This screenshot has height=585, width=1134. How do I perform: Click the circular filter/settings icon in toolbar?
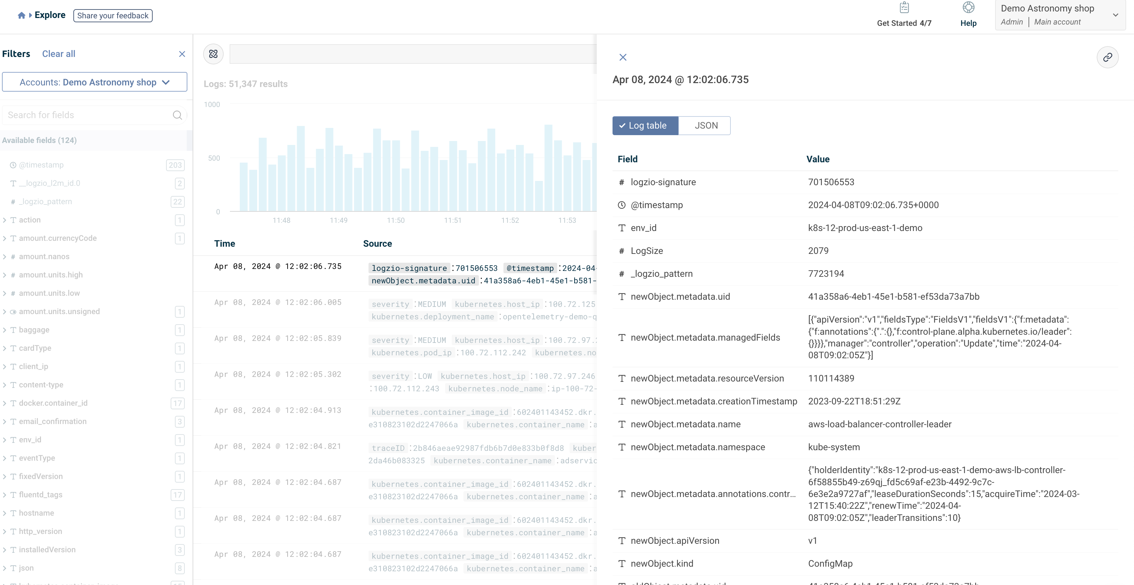click(213, 54)
